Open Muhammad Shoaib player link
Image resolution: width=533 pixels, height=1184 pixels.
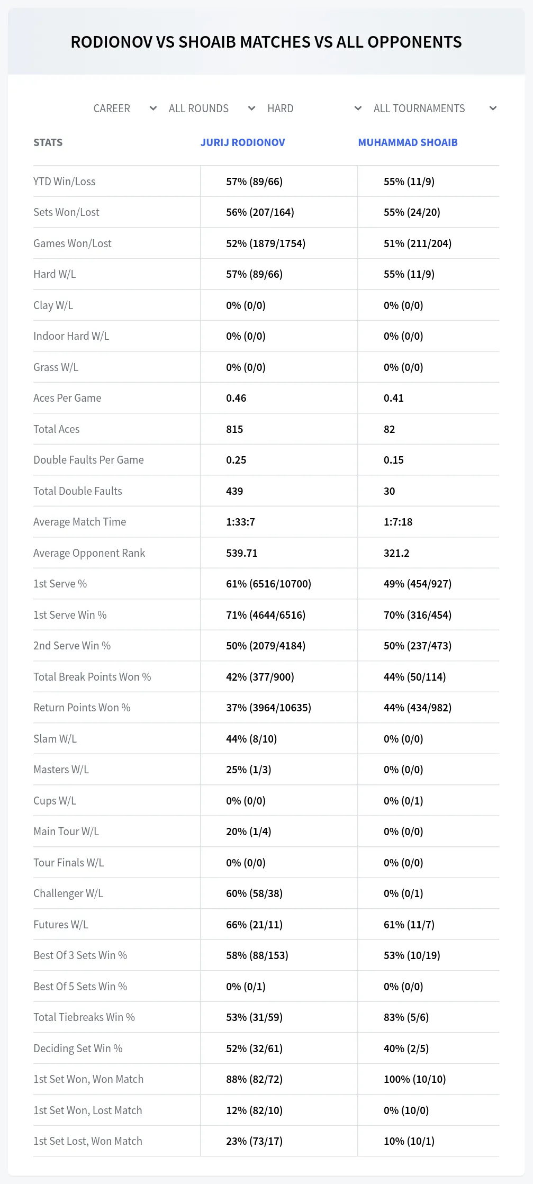tap(408, 142)
